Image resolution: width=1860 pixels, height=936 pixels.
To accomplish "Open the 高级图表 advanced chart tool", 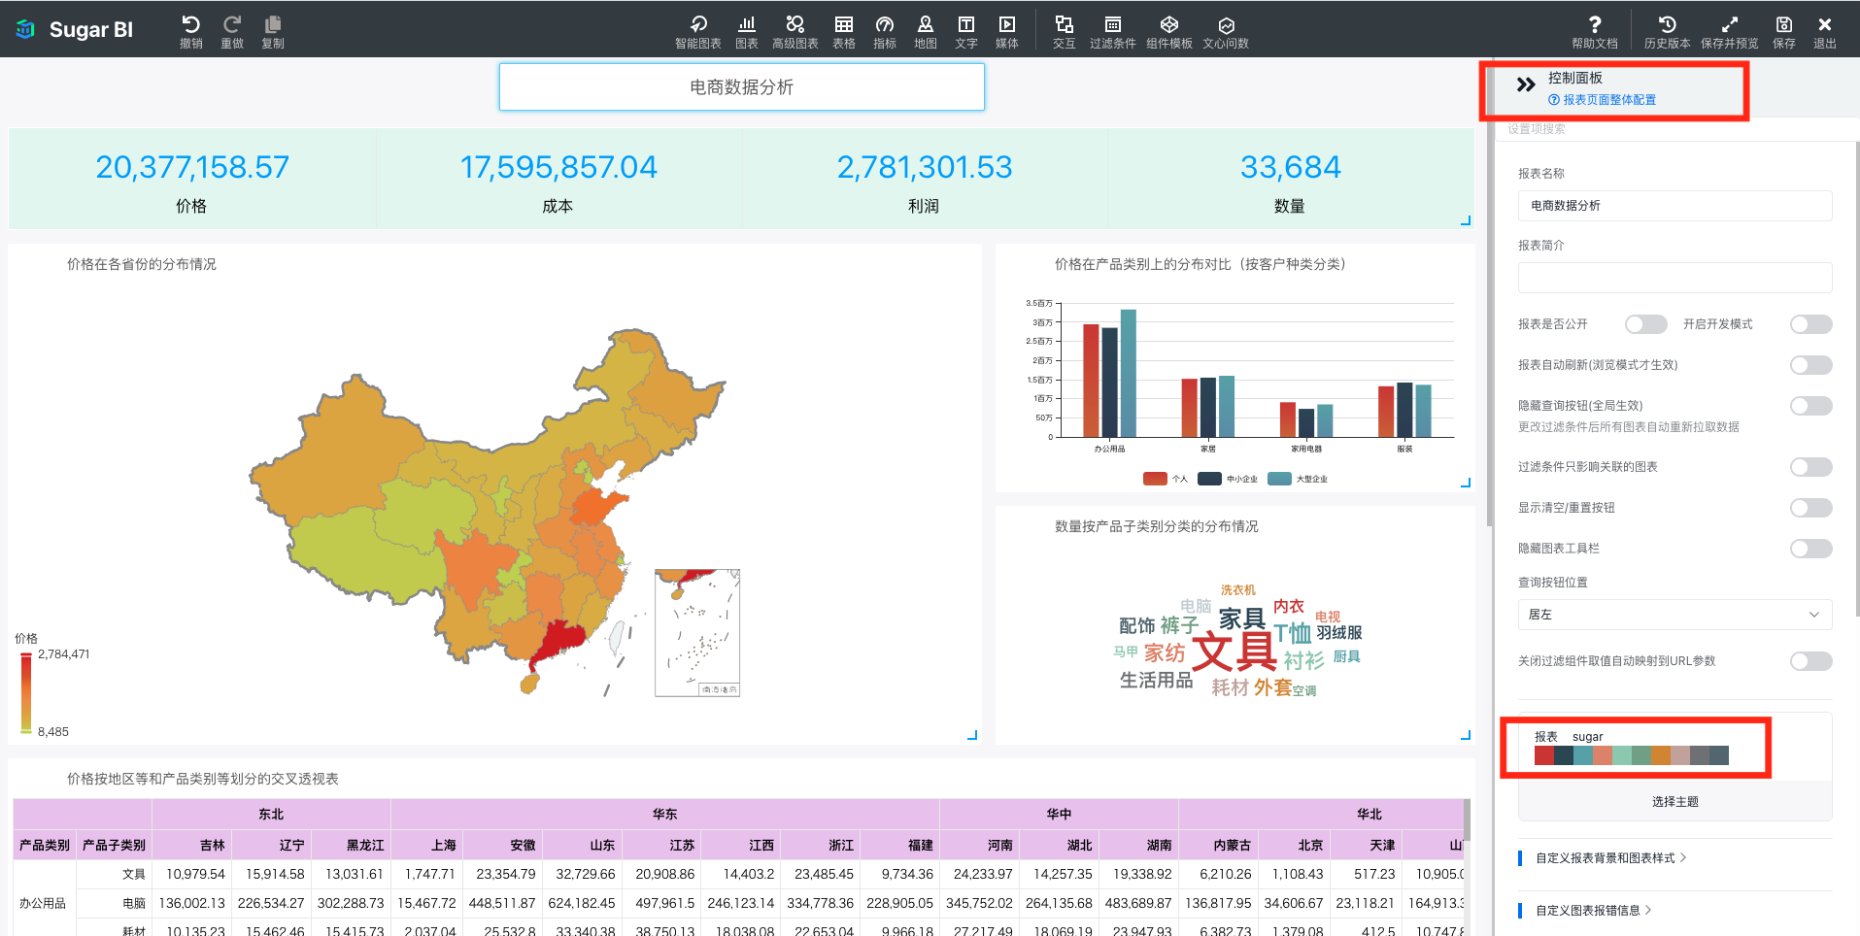I will pos(795,31).
